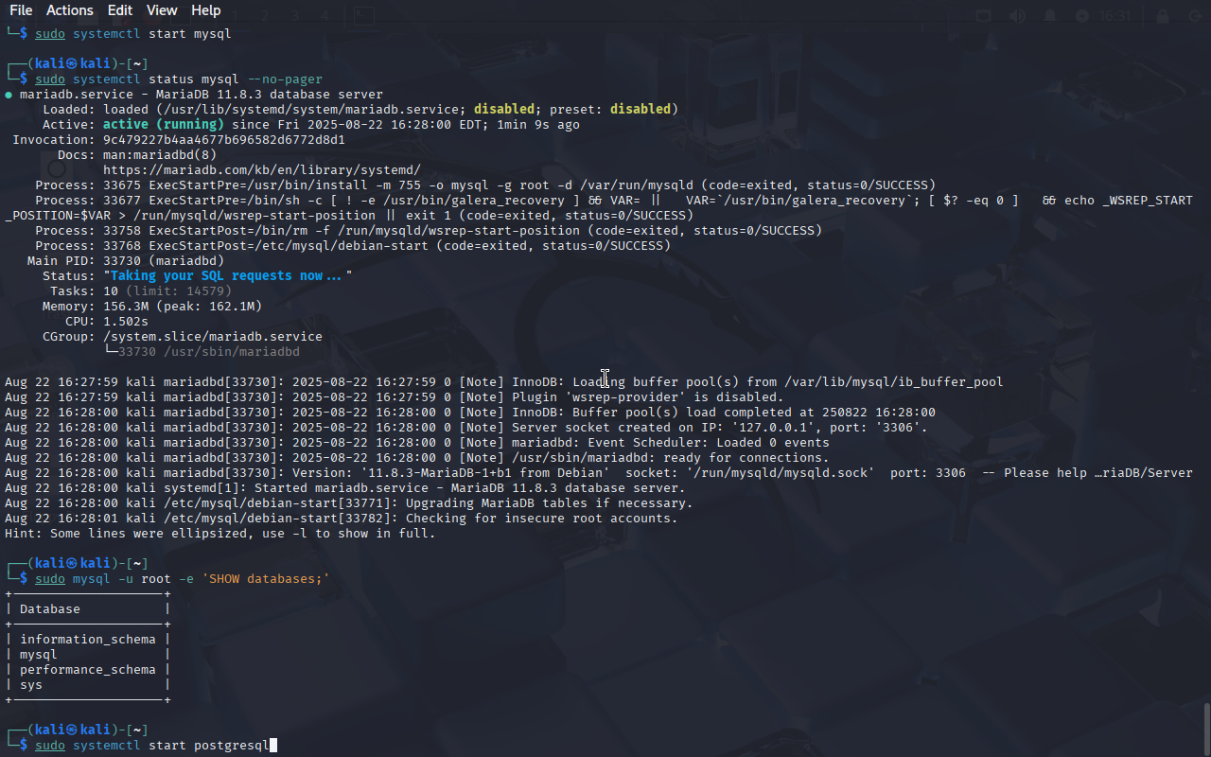Click the 'CPU: 1.502s' line
Viewport: 1211px width, 757px height.
(107, 322)
